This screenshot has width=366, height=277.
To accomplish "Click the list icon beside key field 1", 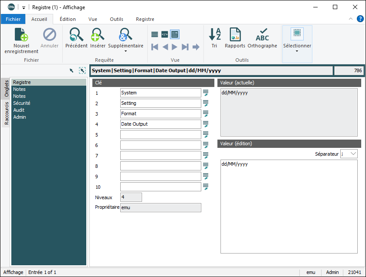I will (x=206, y=93).
